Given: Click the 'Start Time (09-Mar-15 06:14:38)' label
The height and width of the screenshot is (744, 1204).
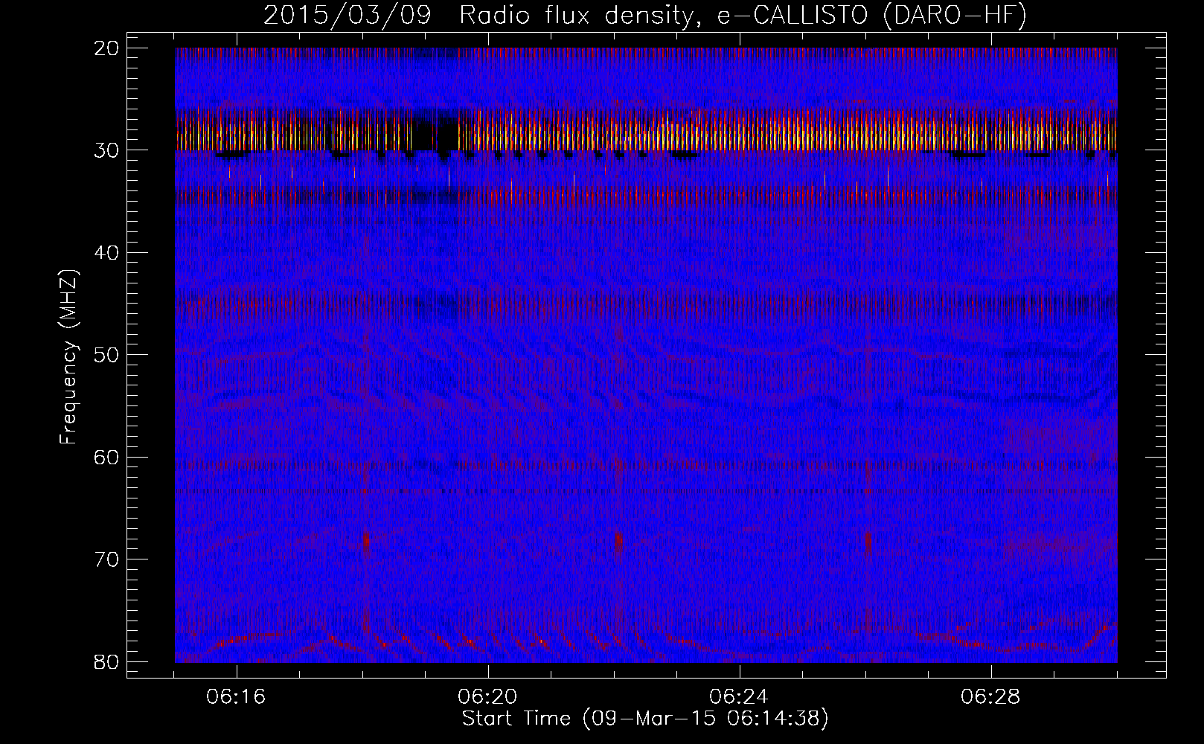Looking at the screenshot, I should point(645,719).
